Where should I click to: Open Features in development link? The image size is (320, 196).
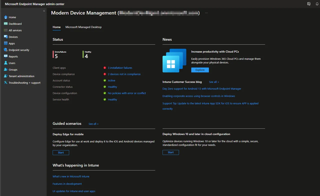[67, 184]
